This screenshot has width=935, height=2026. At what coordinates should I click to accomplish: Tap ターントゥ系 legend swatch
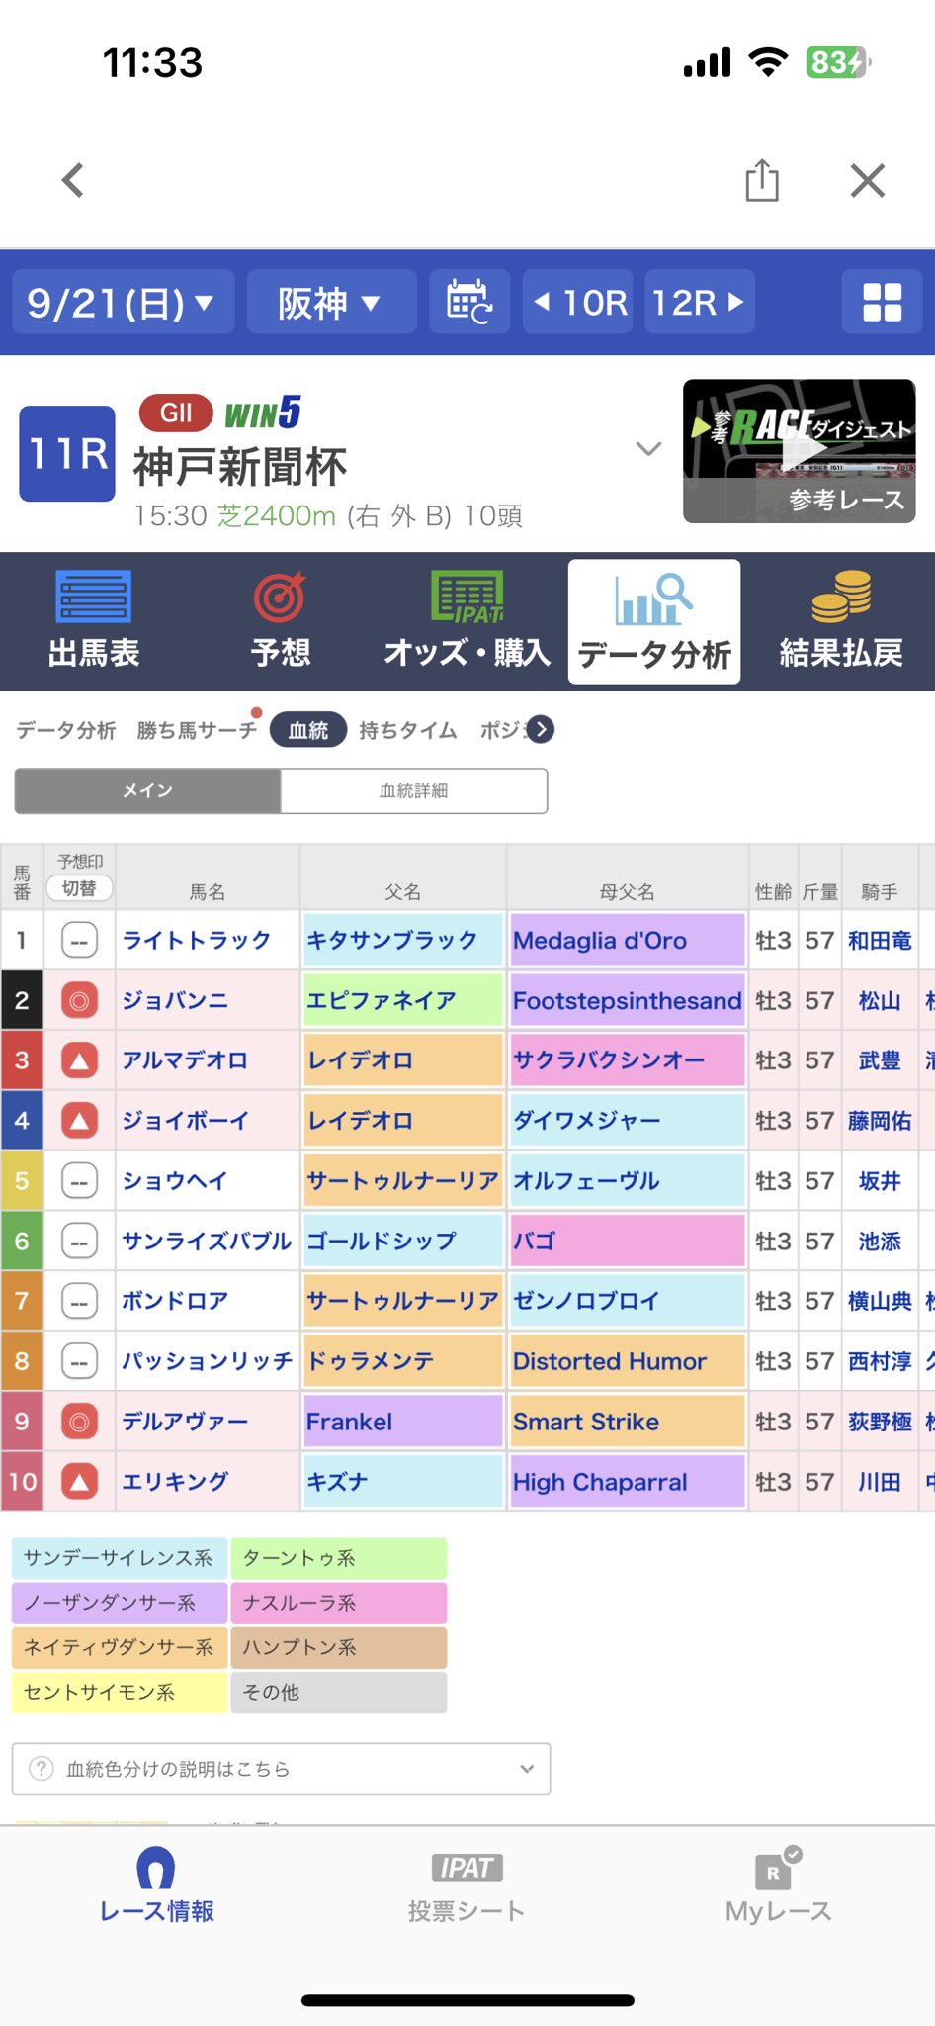[x=339, y=1558]
